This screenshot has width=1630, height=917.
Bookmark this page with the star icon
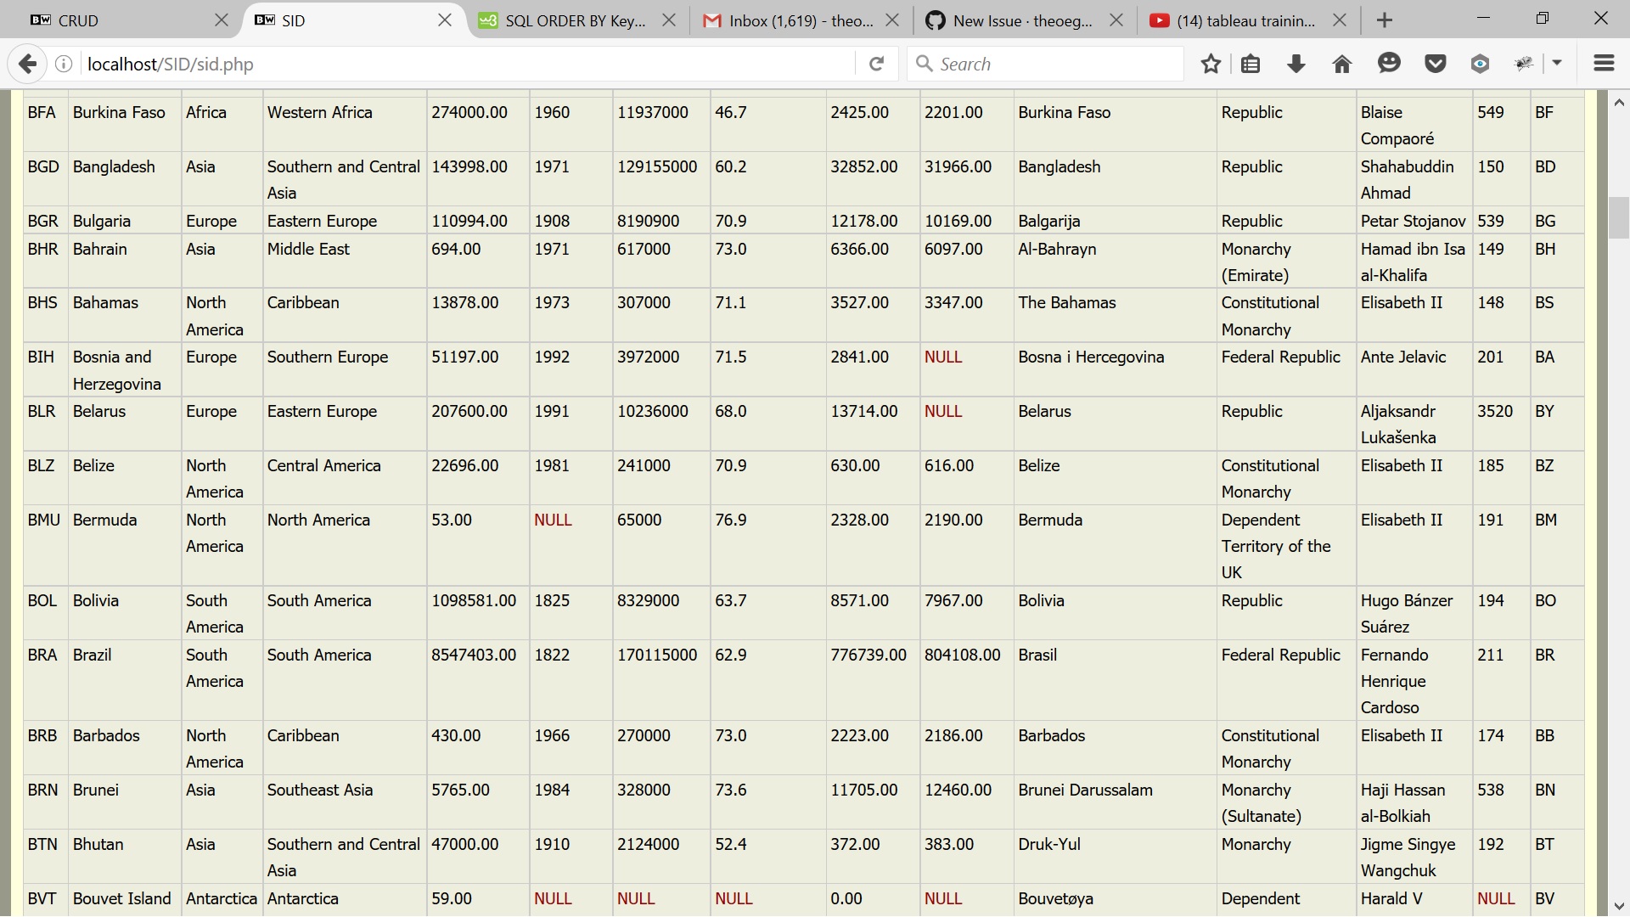[x=1211, y=64]
